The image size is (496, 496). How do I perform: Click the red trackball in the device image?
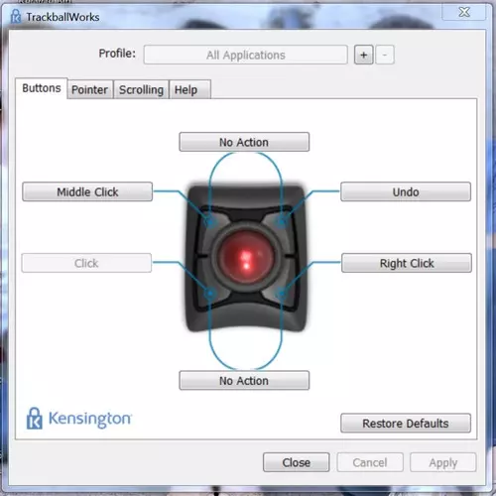246,256
